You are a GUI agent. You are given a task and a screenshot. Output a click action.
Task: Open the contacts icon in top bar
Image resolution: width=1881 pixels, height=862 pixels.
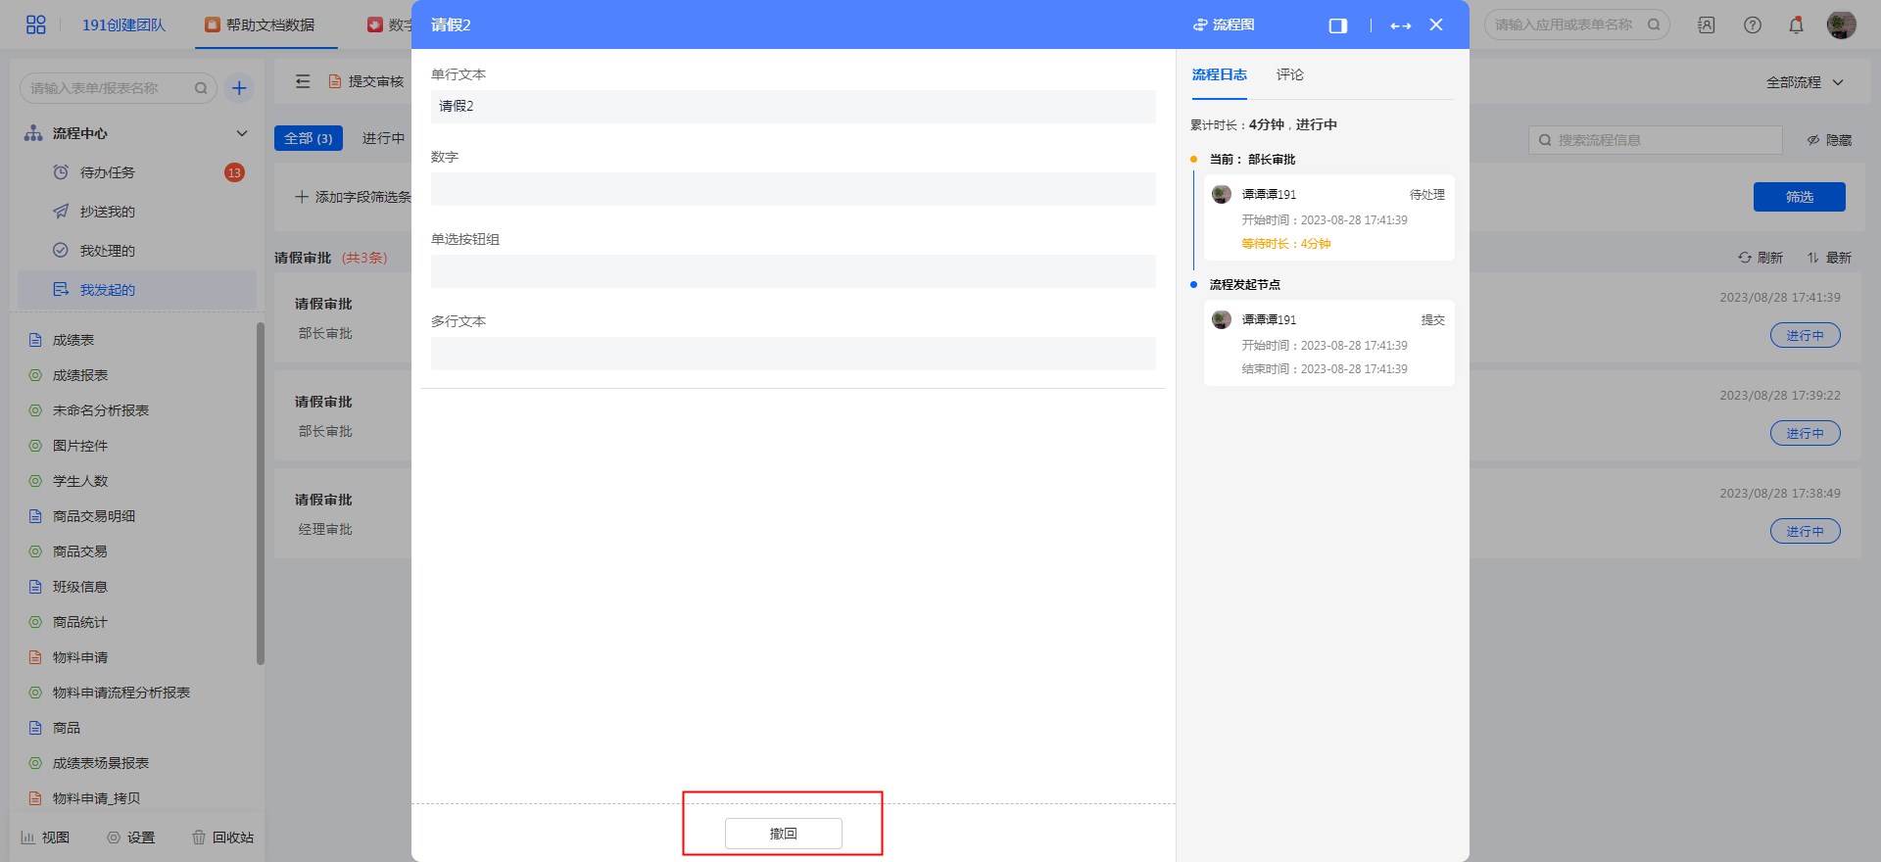coord(1707,25)
